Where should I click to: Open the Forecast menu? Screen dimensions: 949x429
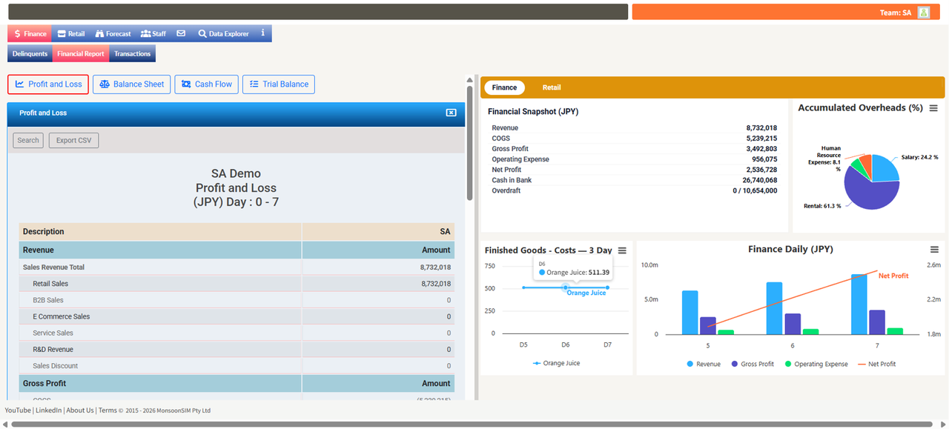[113, 33]
